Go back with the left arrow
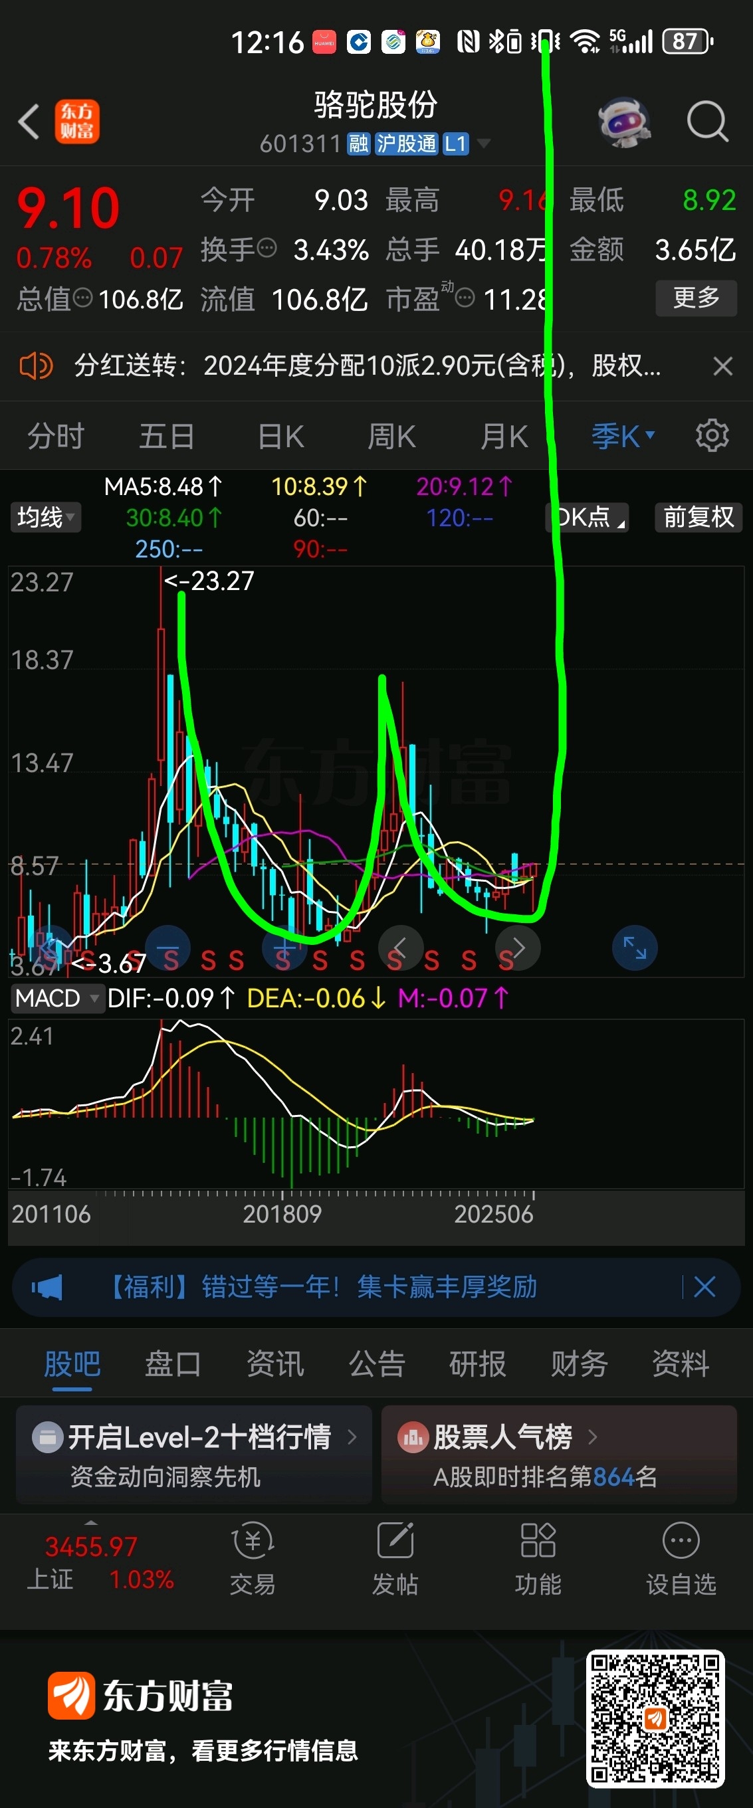This screenshot has width=753, height=1808. (29, 122)
